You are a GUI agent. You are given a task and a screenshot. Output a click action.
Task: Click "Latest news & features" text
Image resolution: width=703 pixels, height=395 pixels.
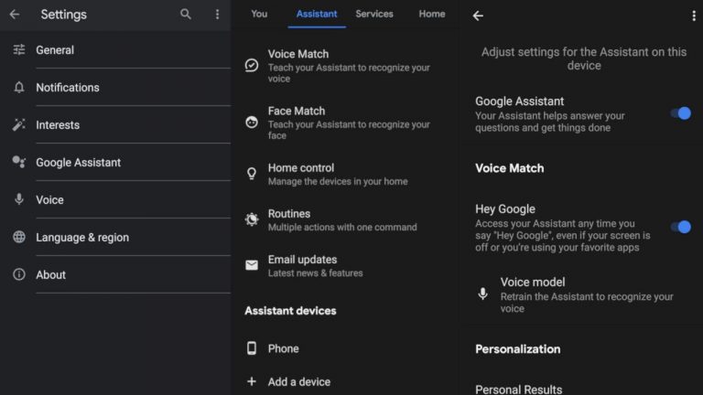click(x=315, y=272)
